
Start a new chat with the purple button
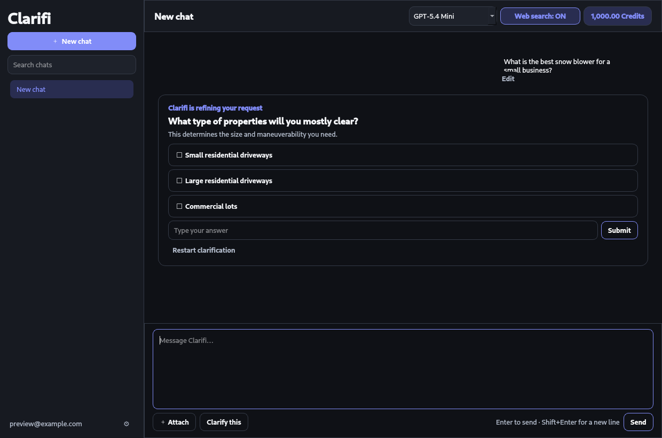tap(72, 41)
